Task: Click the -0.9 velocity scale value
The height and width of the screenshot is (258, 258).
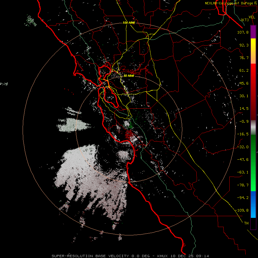Action: pyautogui.click(x=244, y=122)
